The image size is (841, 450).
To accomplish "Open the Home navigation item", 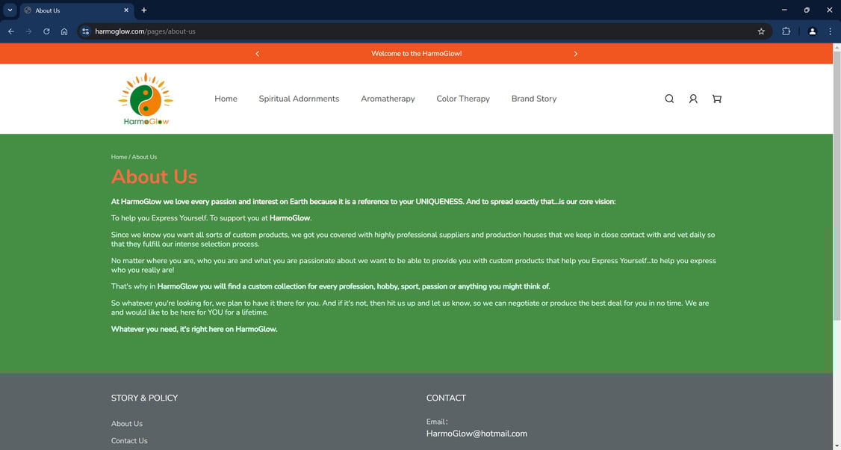I will coord(226,99).
